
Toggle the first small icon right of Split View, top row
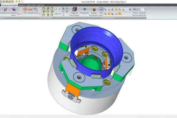(105, 9)
